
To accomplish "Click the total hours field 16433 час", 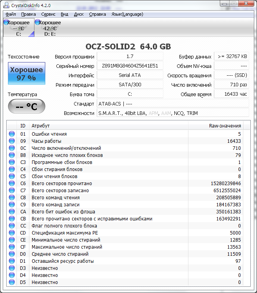I will (x=232, y=94).
